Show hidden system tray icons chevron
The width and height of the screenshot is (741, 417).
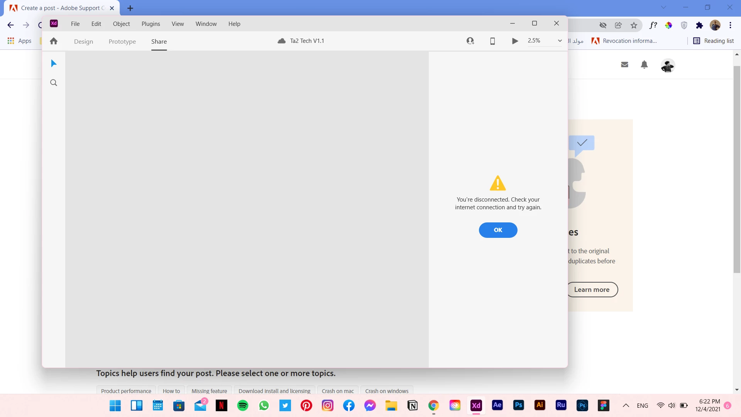(626, 405)
